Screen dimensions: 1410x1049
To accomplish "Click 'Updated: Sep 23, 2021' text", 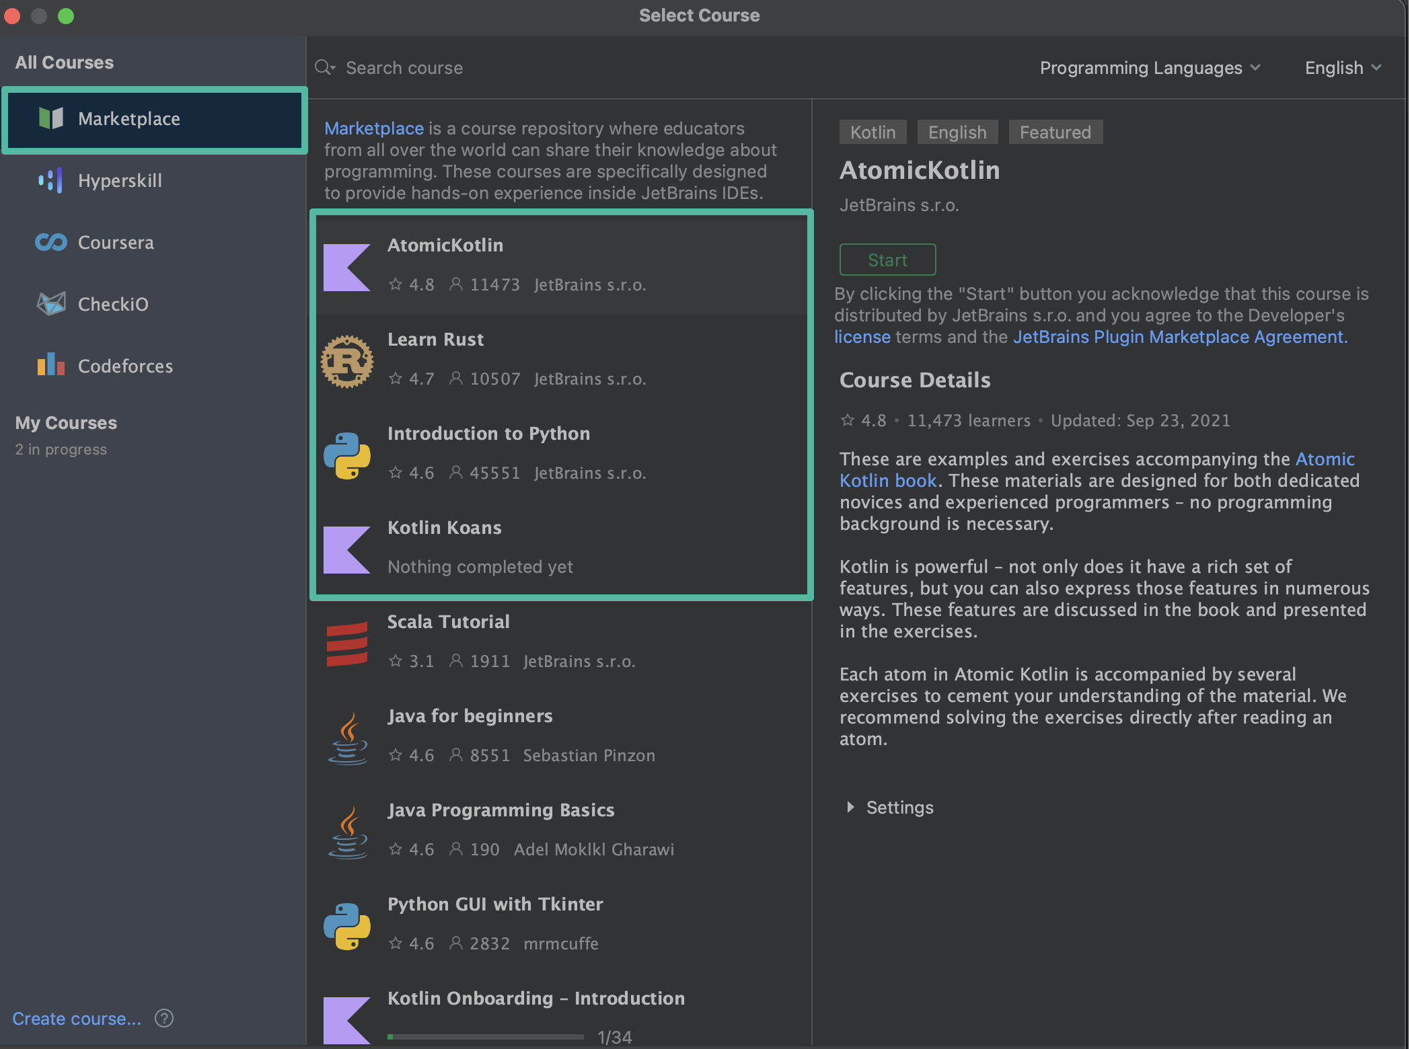I will tap(1140, 420).
